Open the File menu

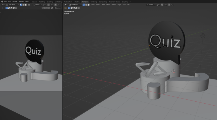click(x=5, y=1)
